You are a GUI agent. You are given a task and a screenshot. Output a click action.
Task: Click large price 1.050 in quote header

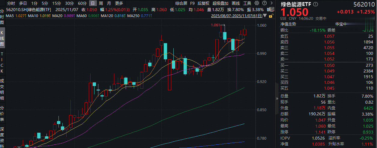(295, 12)
